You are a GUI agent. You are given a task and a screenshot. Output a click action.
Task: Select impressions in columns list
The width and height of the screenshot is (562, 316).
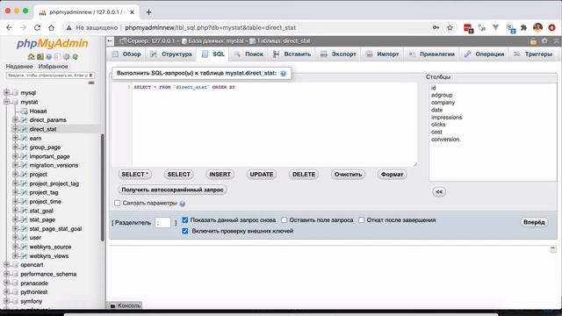(447, 117)
